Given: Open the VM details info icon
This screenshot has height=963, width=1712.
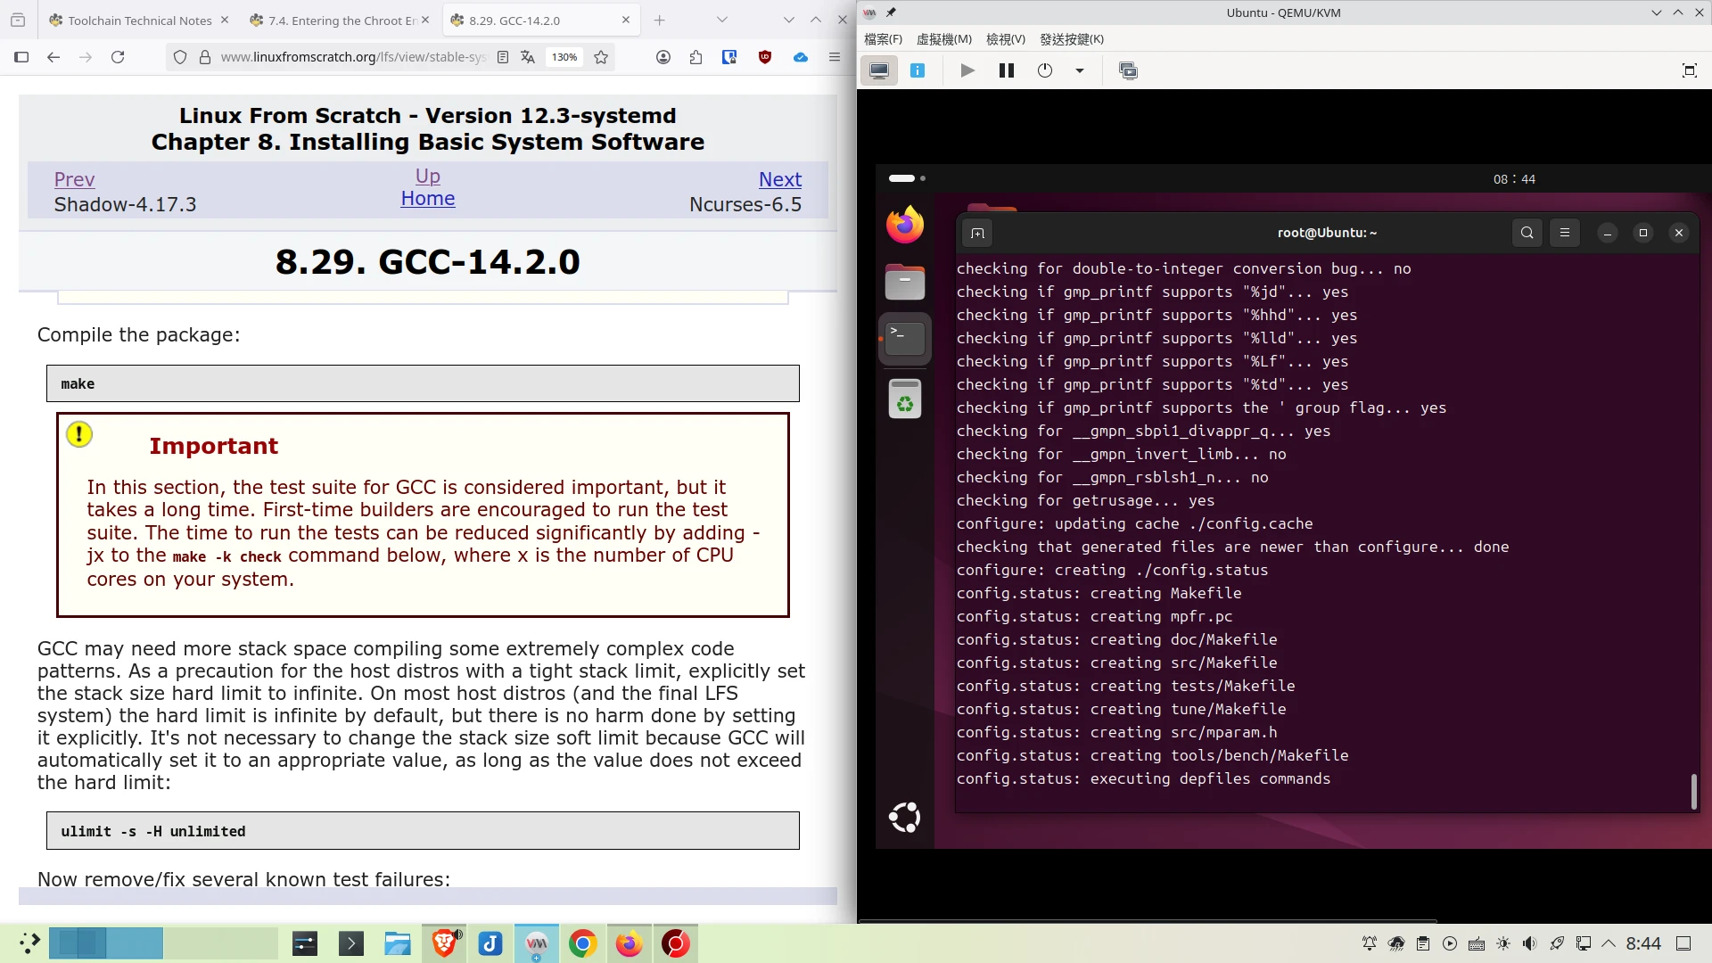Looking at the screenshot, I should tap(918, 70).
